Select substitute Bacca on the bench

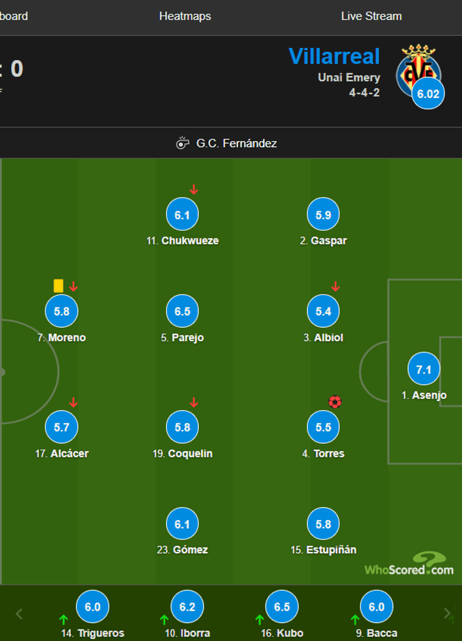(x=382, y=633)
